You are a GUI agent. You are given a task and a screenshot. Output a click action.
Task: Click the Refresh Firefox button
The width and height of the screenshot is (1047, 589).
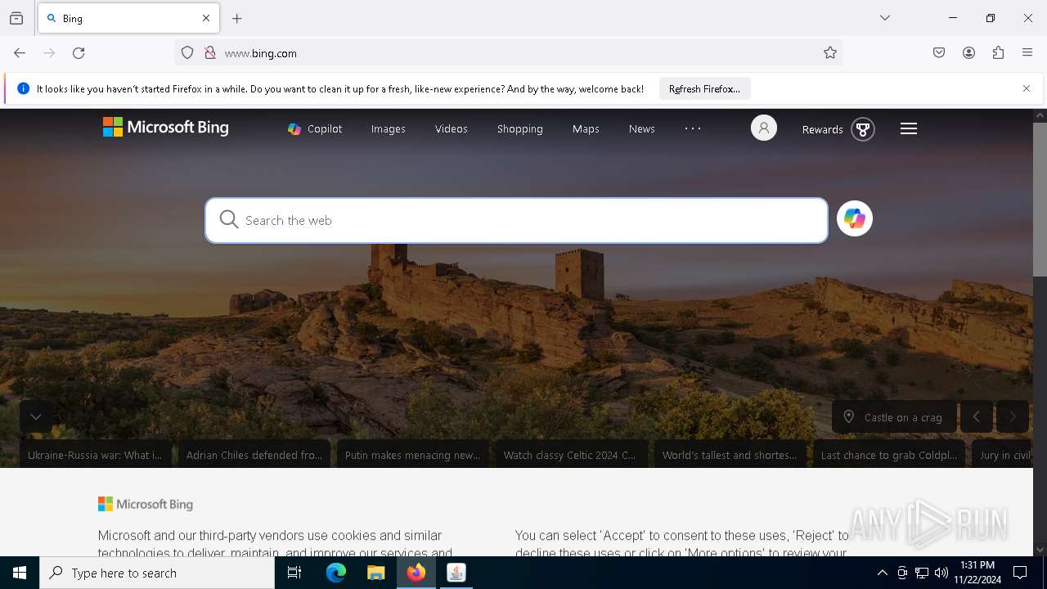click(704, 89)
